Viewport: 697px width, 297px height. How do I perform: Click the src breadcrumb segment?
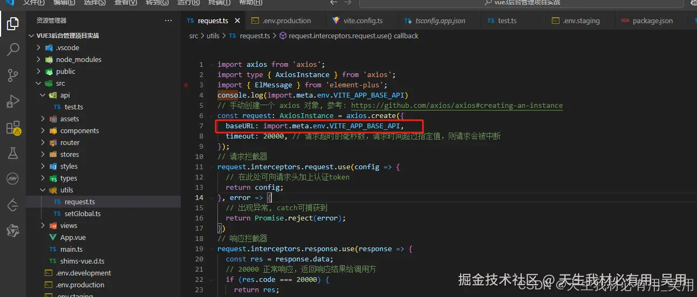194,36
